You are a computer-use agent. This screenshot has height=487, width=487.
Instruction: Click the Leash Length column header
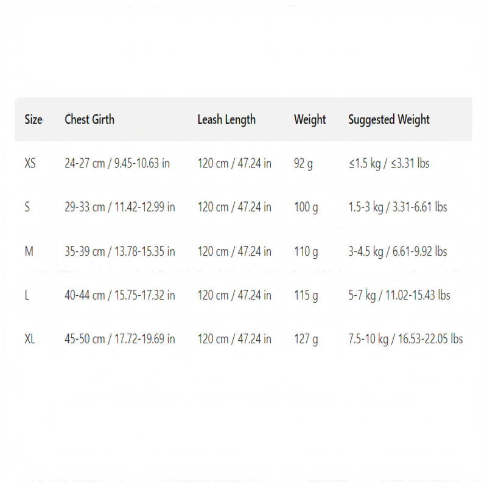[226, 120]
